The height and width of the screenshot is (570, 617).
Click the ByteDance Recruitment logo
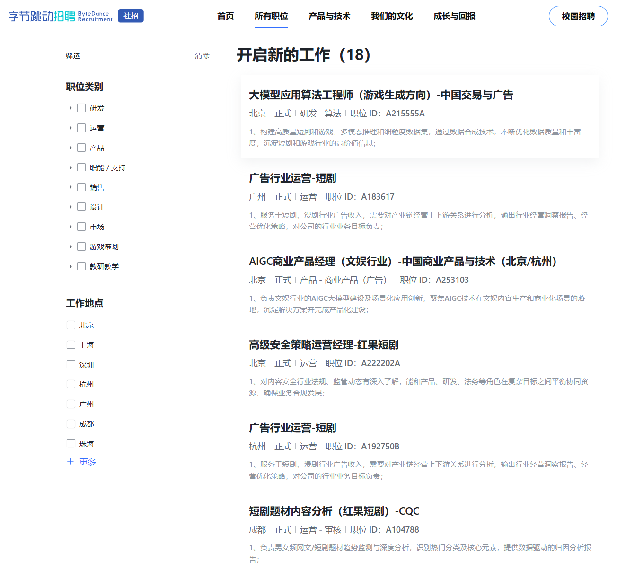point(60,16)
